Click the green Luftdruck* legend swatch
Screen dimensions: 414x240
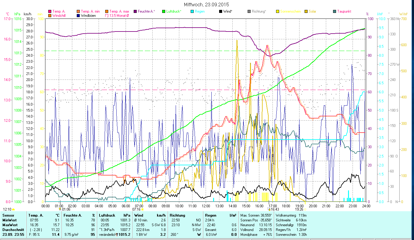point(164,11)
